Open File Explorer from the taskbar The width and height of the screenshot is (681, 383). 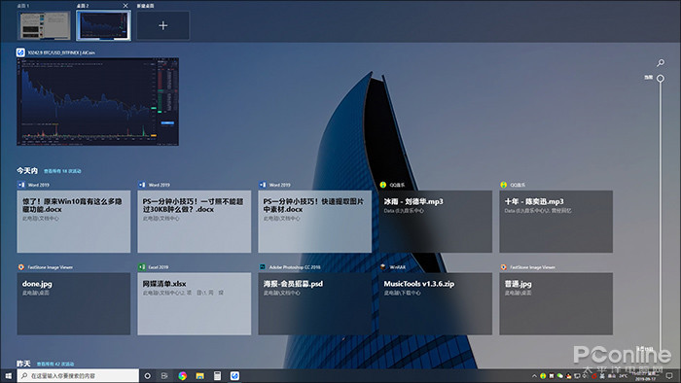(199, 375)
